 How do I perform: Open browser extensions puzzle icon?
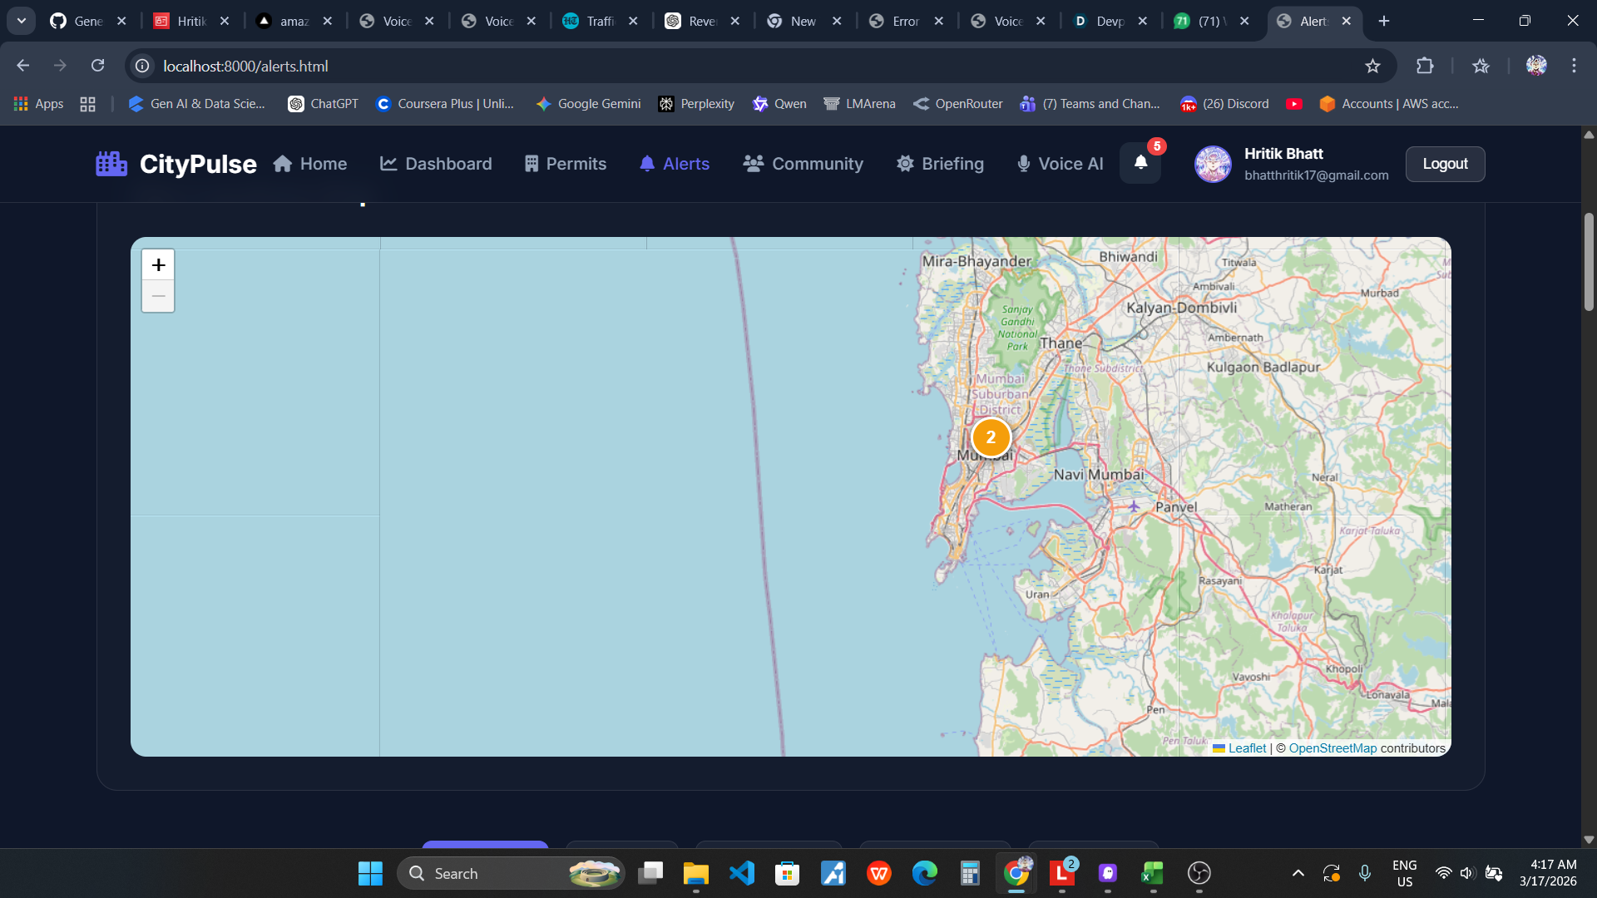coord(1425,66)
